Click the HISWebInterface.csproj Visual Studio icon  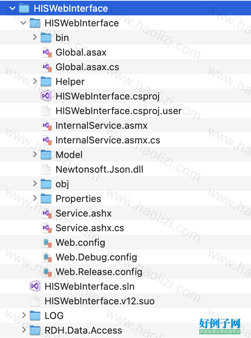pyautogui.click(x=46, y=96)
